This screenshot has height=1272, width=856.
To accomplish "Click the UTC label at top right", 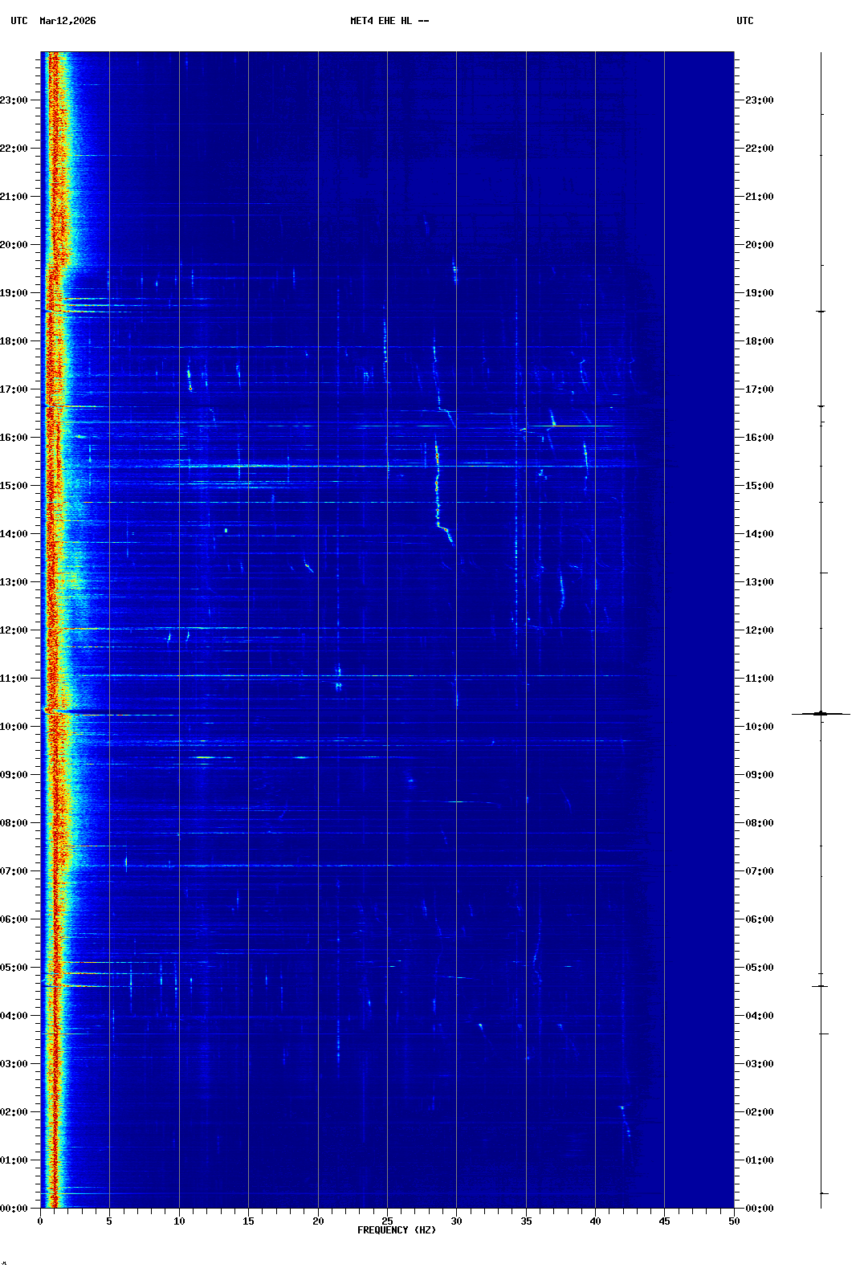I will (x=744, y=21).
